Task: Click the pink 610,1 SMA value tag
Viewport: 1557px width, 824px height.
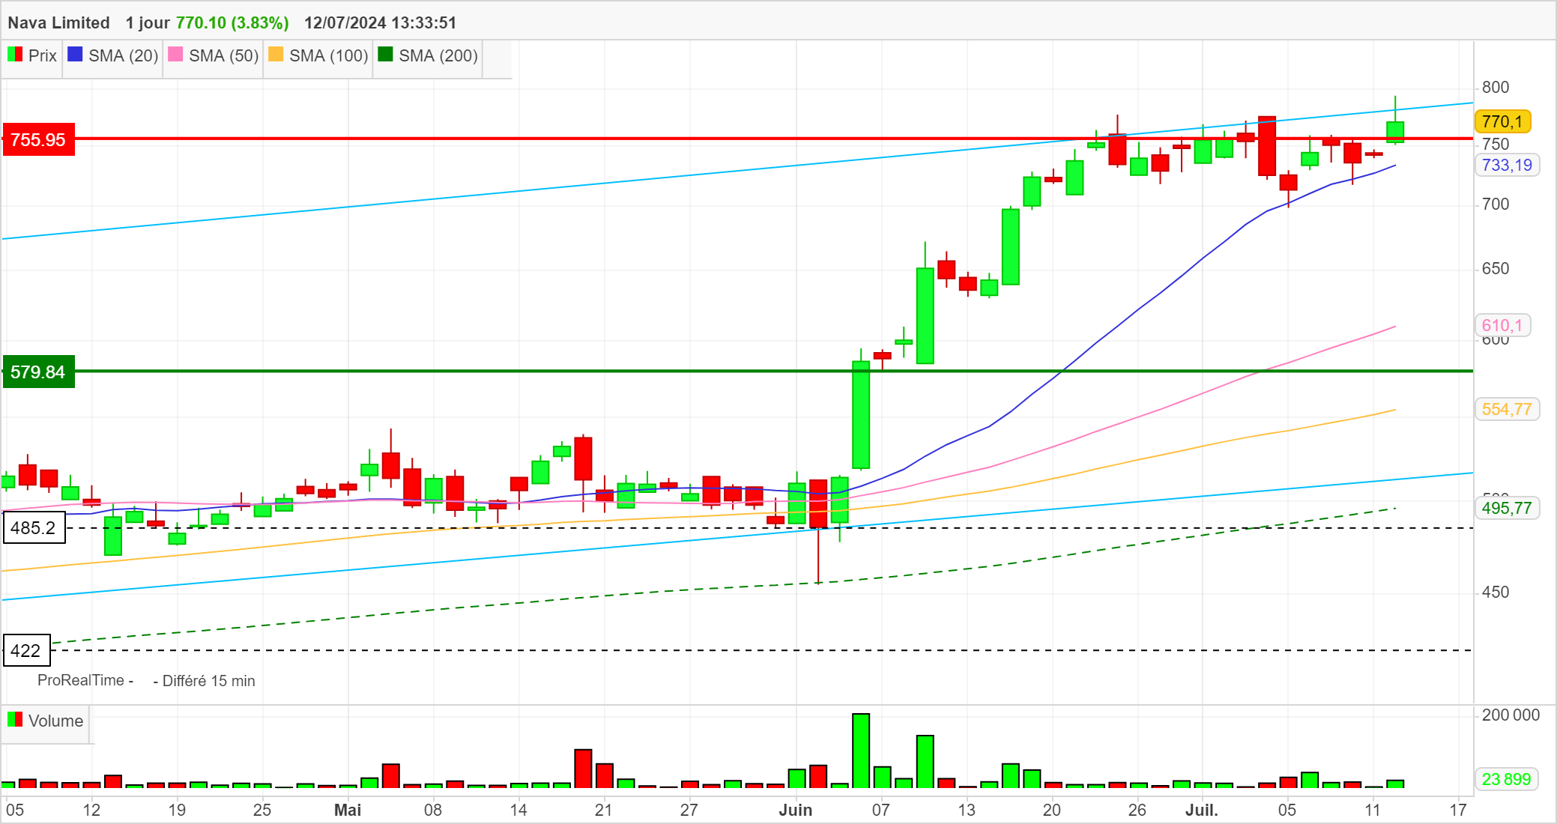Action: tap(1503, 325)
